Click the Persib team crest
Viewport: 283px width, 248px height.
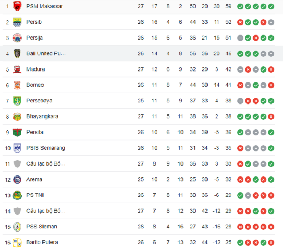click(x=17, y=22)
